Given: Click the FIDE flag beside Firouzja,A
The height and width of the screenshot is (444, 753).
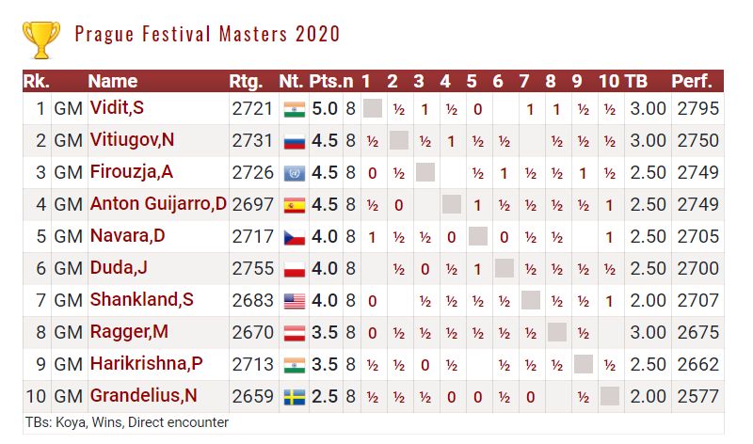Looking at the screenshot, I should click(294, 173).
